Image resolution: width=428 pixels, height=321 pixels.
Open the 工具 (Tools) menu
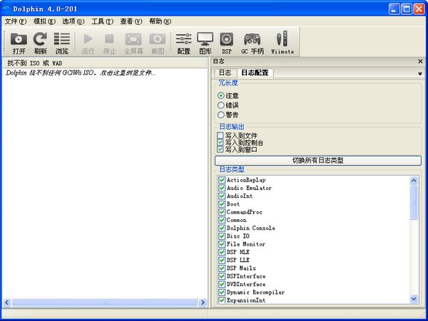[102, 21]
